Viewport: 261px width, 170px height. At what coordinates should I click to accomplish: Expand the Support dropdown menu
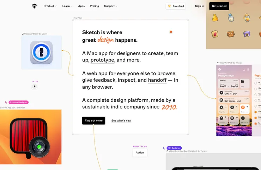pyautogui.click(x=111, y=6)
